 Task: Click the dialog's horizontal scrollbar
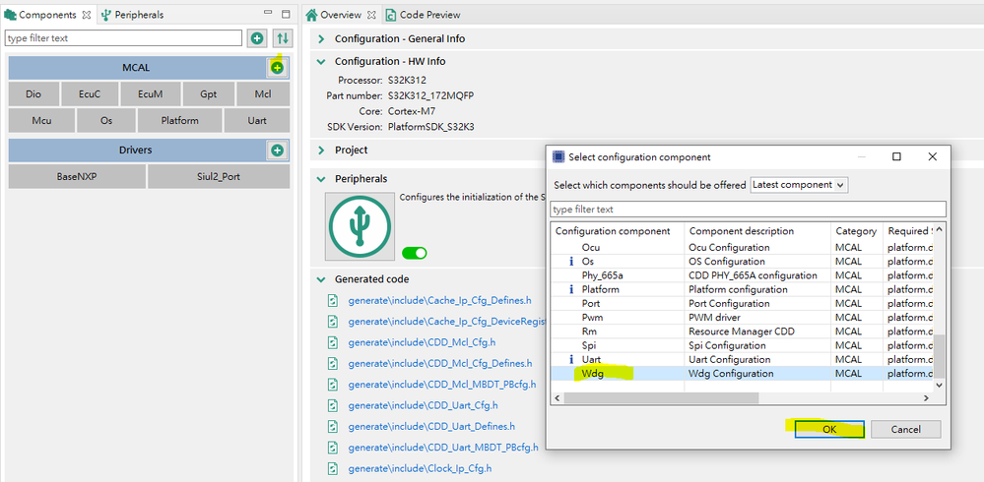[x=661, y=398]
